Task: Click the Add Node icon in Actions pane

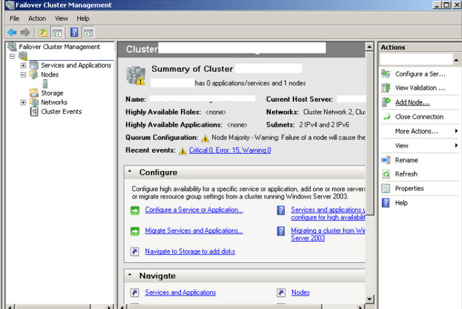Action: coord(386,102)
